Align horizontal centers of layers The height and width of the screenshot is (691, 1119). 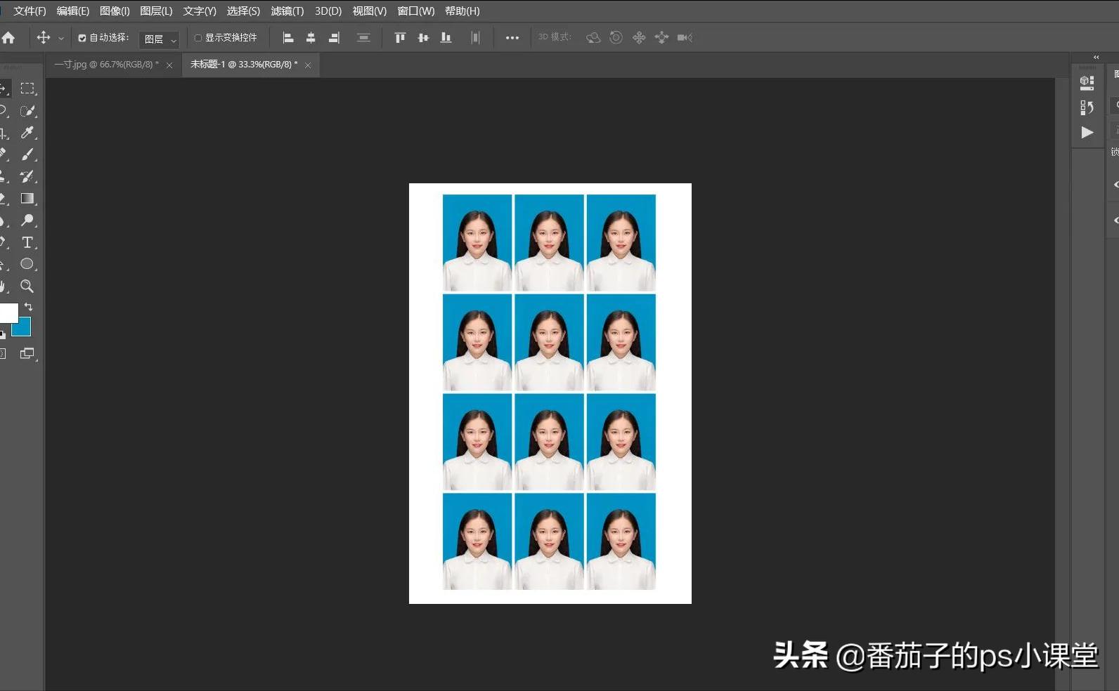[311, 38]
